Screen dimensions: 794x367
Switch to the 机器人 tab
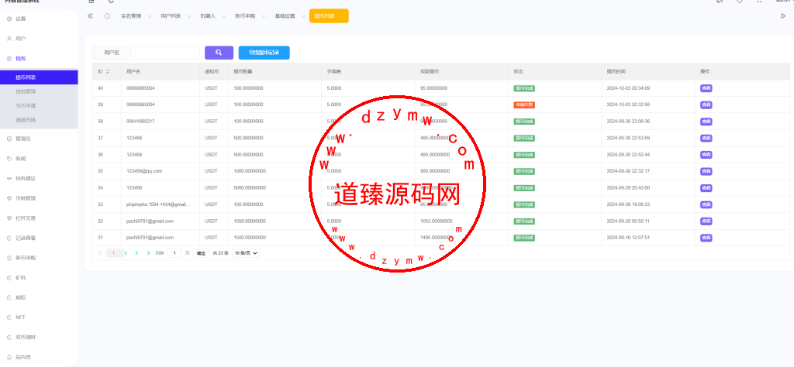[208, 16]
